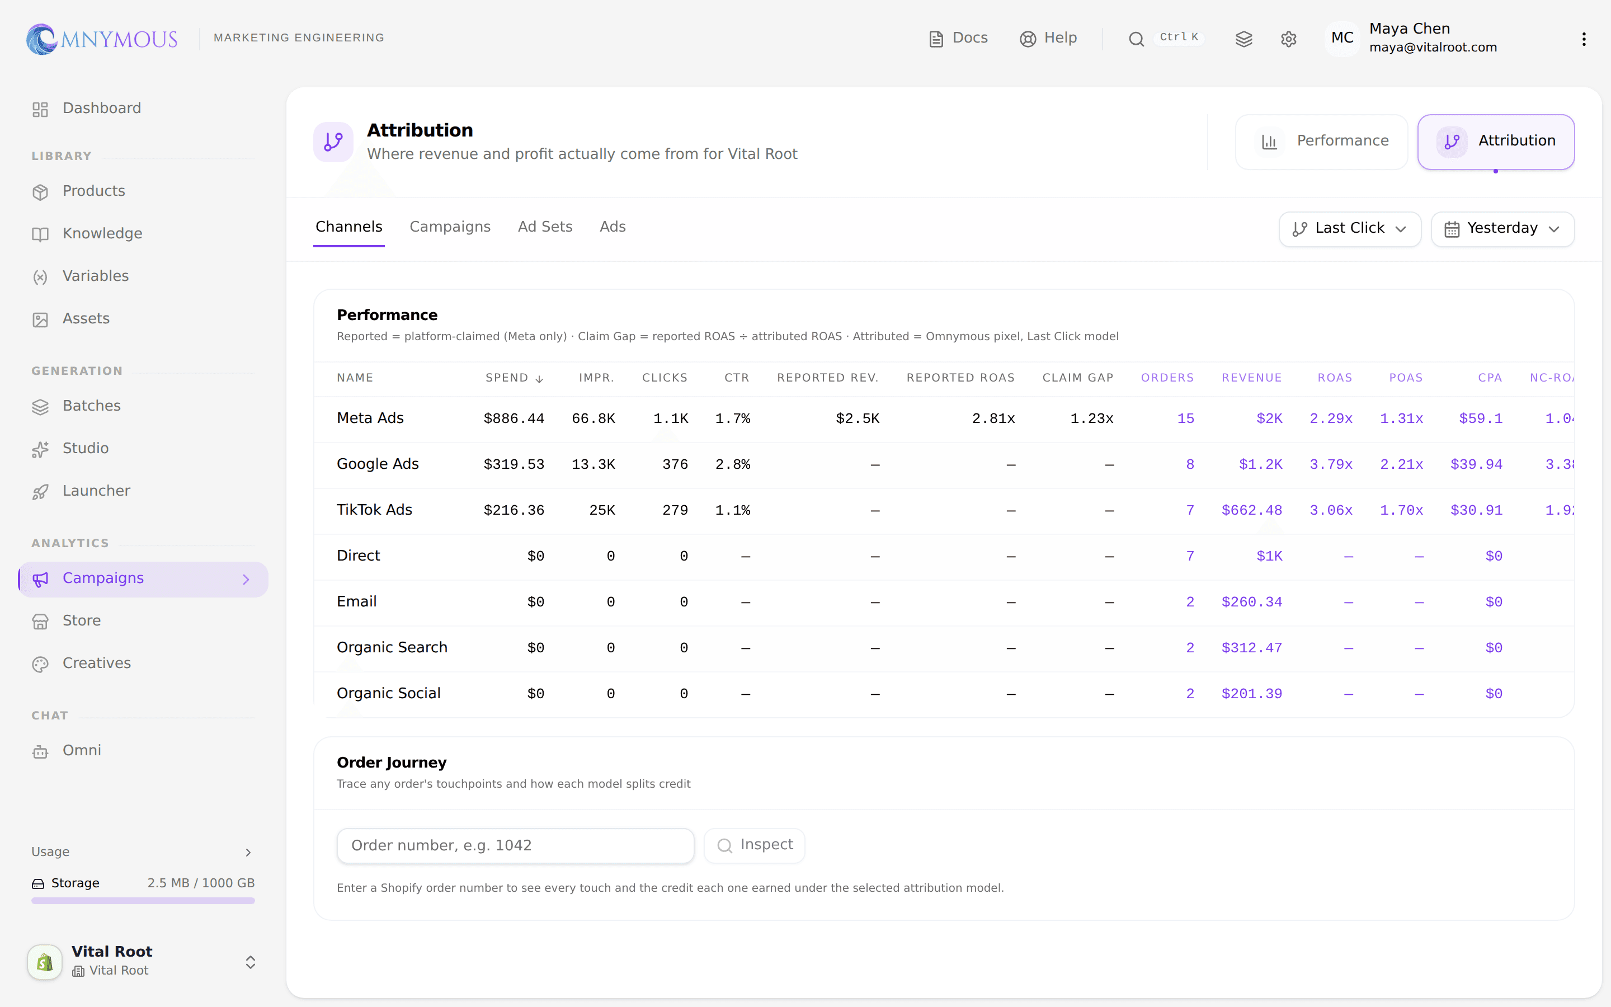
Task: Click the stacked layers icon in header
Action: coord(1243,39)
